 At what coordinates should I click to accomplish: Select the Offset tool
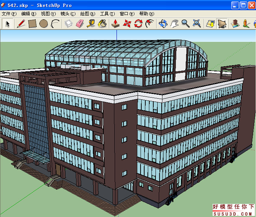point(150,24)
